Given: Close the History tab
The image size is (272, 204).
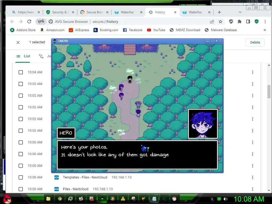Looking at the screenshot, I should click(175, 12).
